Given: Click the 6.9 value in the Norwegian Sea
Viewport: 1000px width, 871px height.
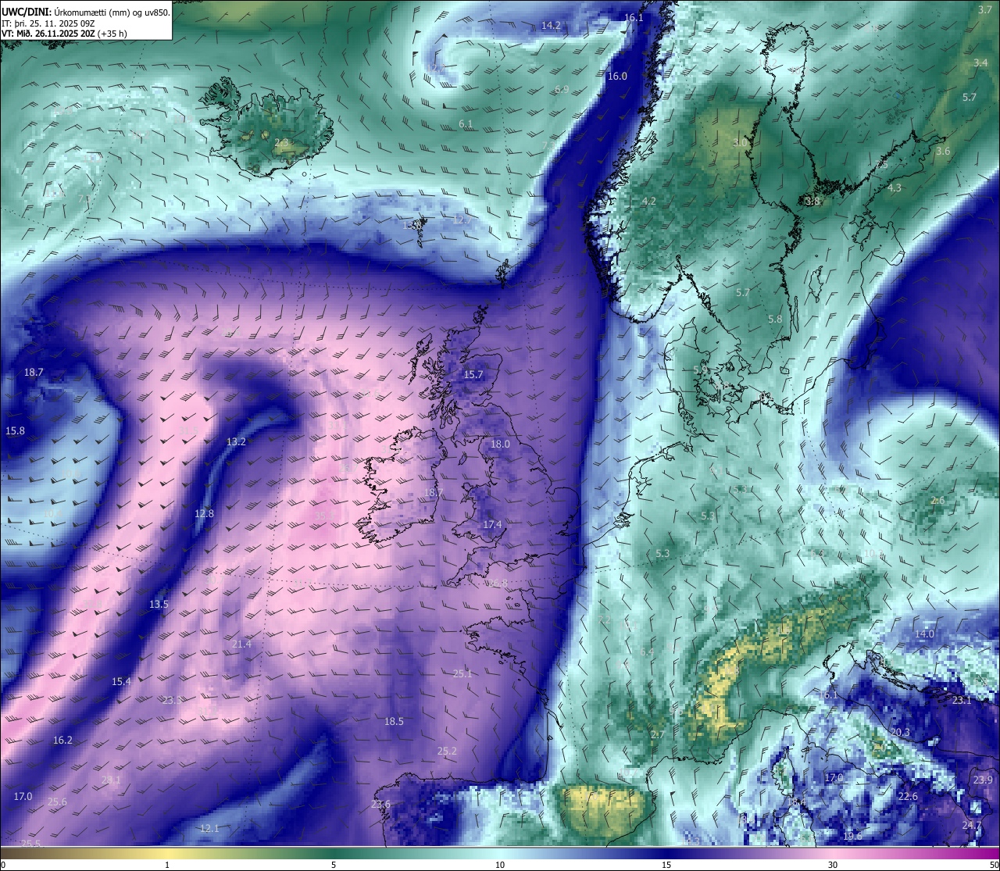Looking at the screenshot, I should point(562,90).
